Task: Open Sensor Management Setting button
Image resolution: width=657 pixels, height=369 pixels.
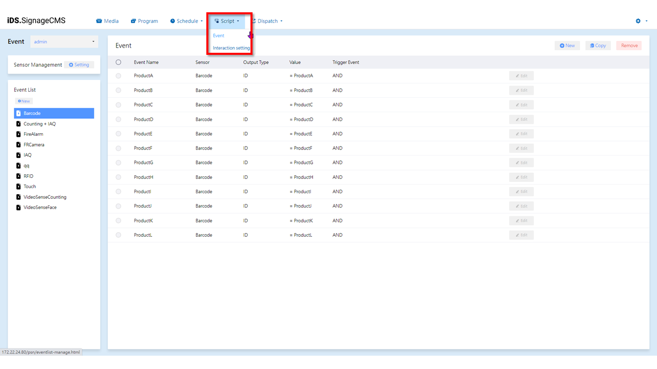Action: coord(79,65)
